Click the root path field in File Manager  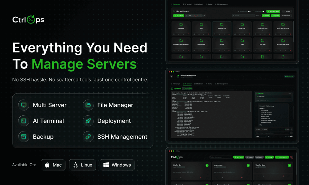tap(194, 16)
